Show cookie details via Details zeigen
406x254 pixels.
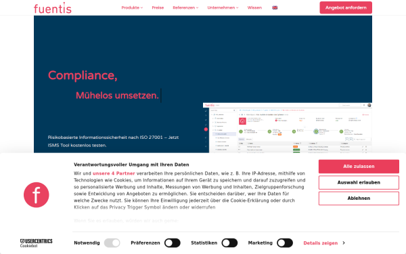point(321,243)
